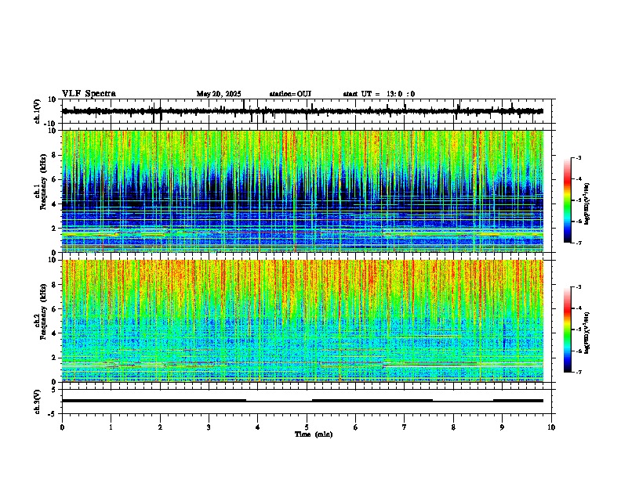
Task: Click the ch.2 spectrogram color bar
Action: click(568, 330)
